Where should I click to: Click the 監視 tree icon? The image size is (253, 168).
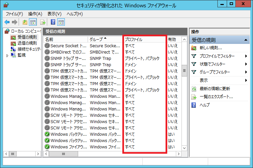pos(13,55)
